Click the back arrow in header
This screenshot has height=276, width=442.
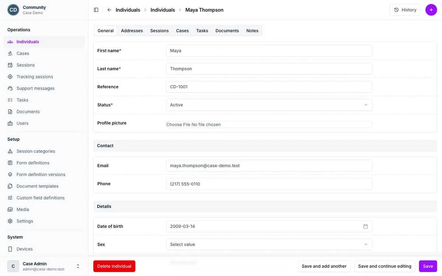[109, 10]
